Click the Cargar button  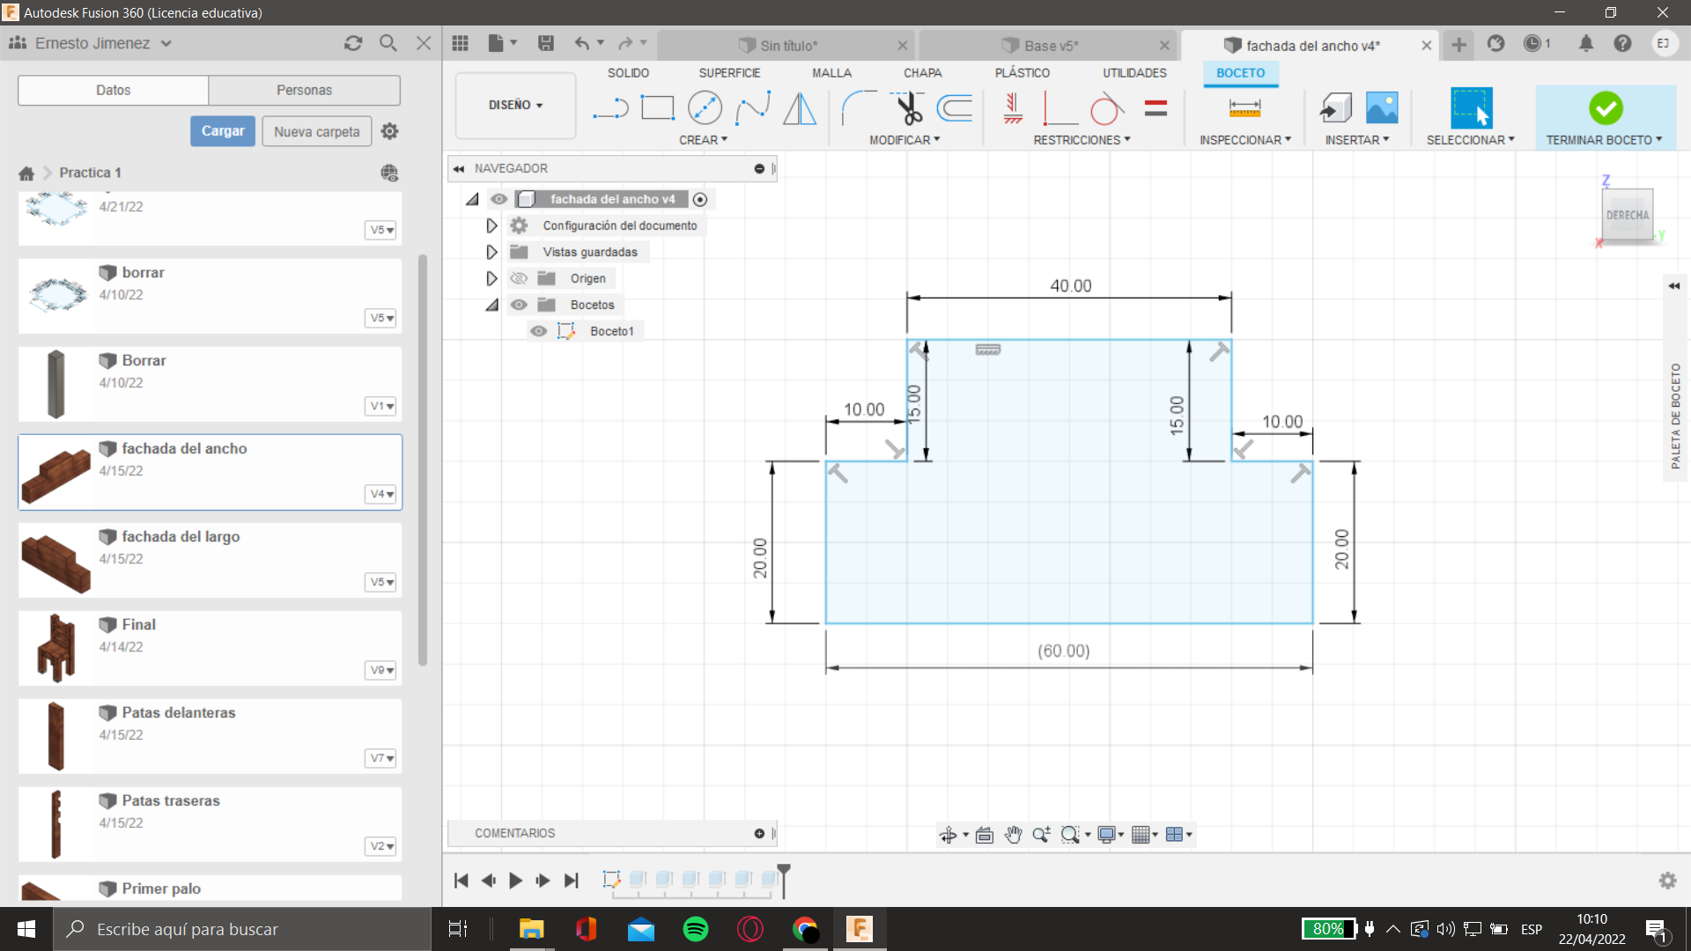pos(223,131)
